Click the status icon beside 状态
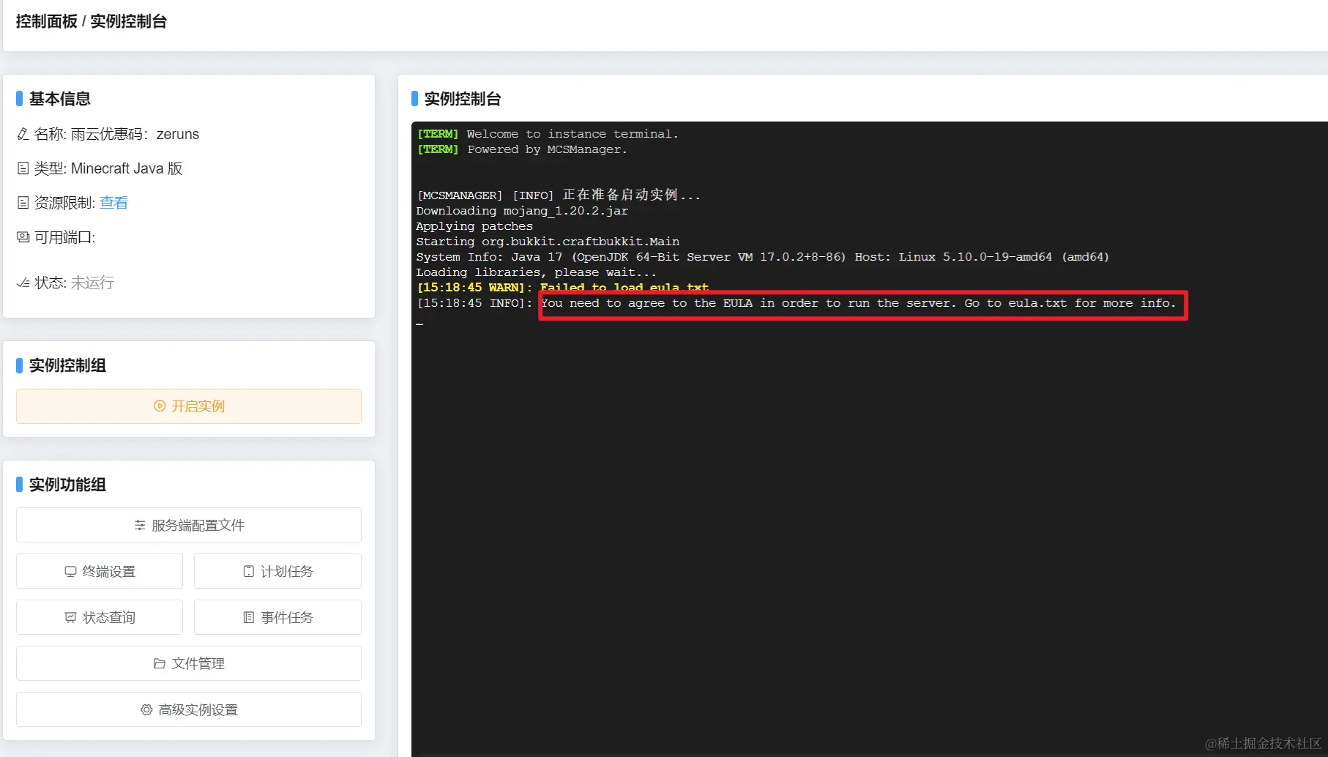The image size is (1328, 757). coord(23,283)
